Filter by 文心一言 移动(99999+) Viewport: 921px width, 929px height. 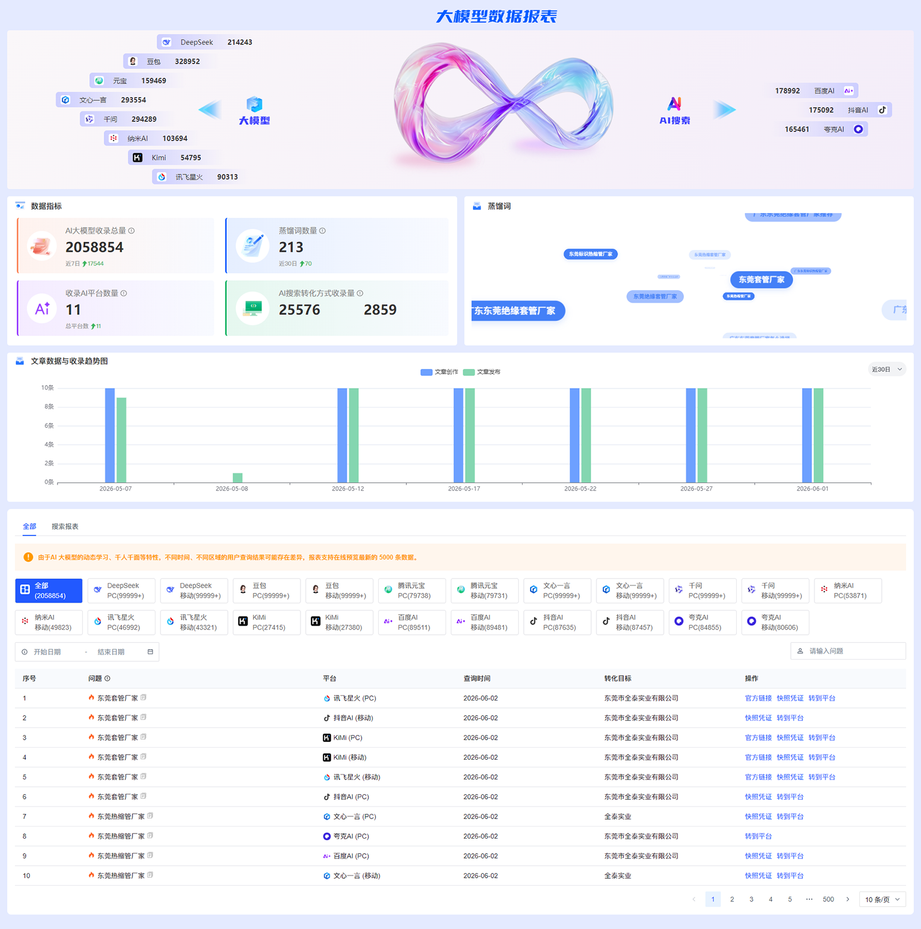pyautogui.click(x=630, y=591)
